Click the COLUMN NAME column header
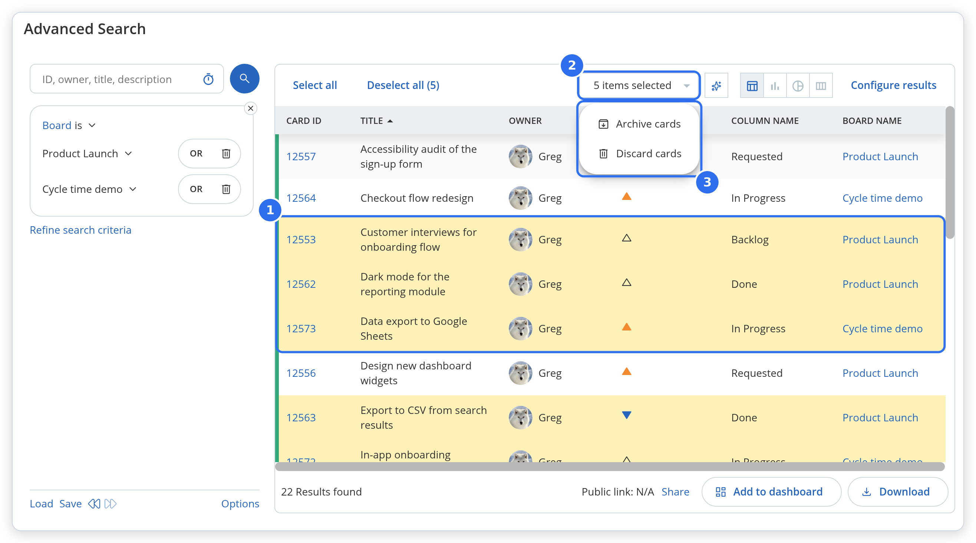 [765, 121]
